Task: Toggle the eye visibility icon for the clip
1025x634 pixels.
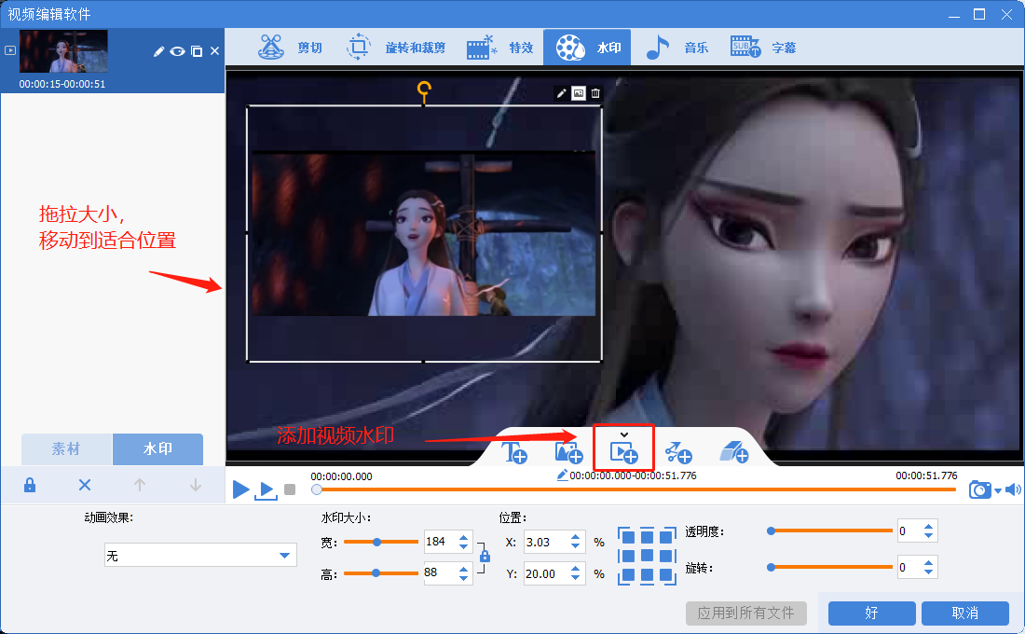Action: click(x=177, y=51)
